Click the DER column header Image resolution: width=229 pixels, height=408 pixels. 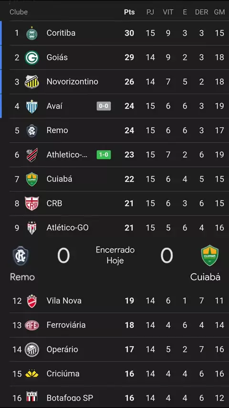[x=201, y=12]
